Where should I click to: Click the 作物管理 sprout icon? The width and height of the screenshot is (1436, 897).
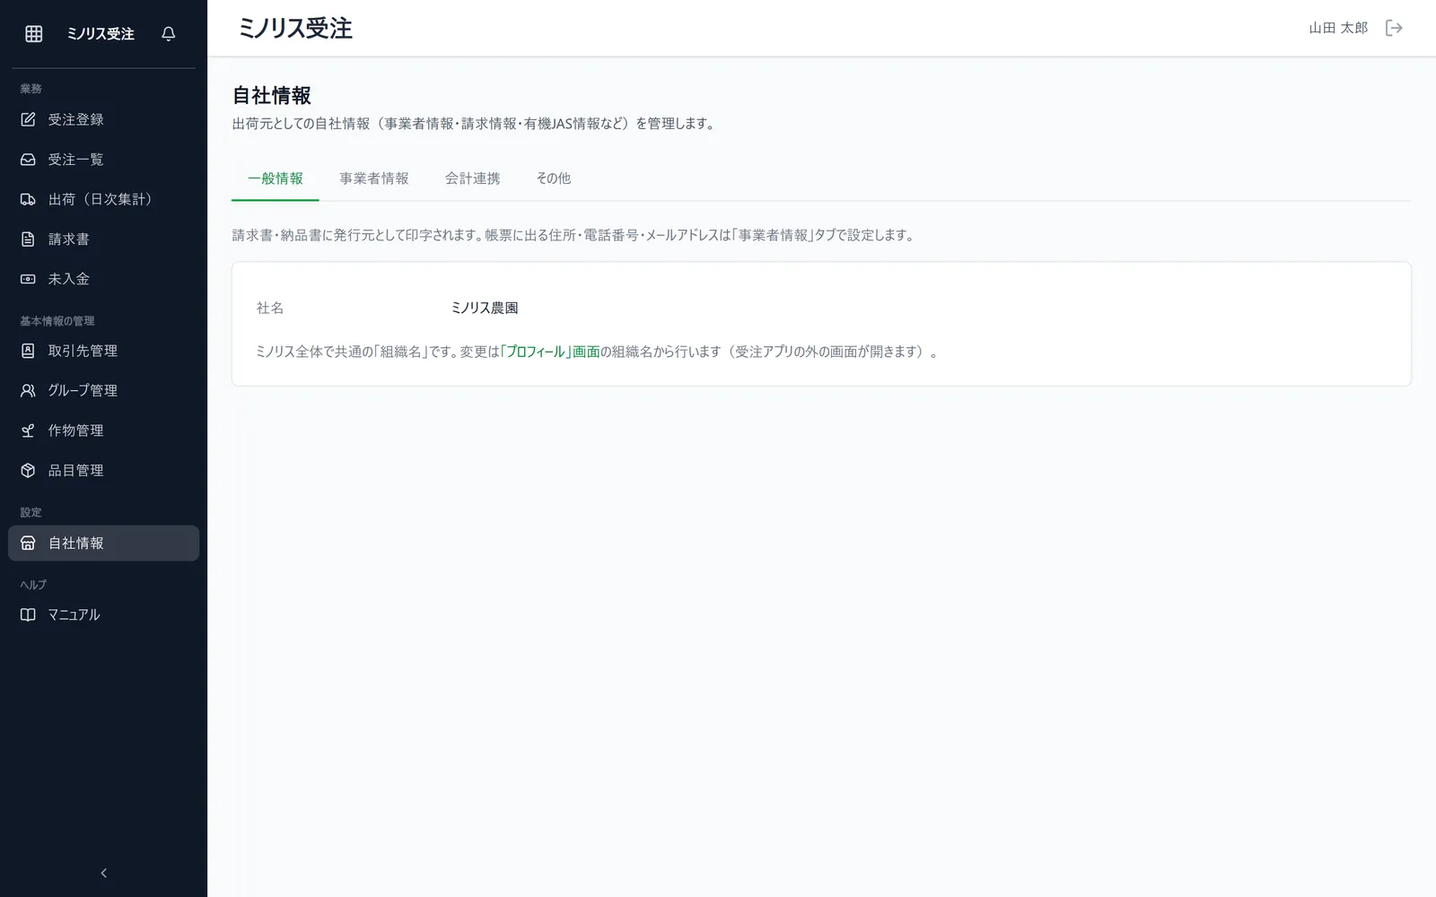click(28, 431)
